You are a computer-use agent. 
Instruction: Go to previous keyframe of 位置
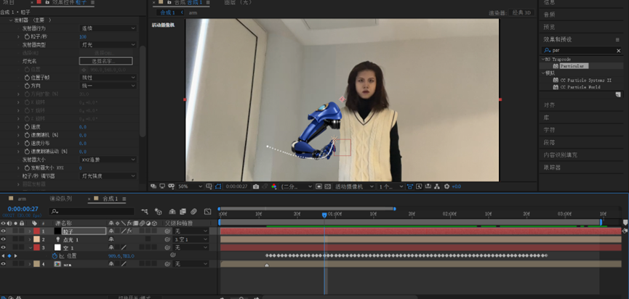point(3,255)
